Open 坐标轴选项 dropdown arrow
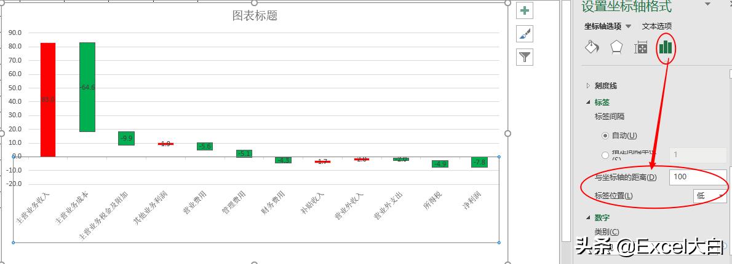 pyautogui.click(x=628, y=26)
